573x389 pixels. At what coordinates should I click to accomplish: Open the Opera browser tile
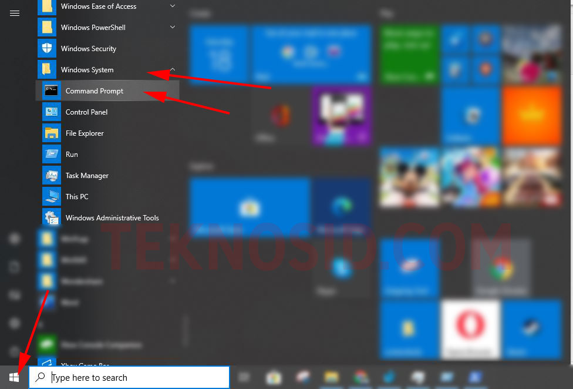[470, 329]
